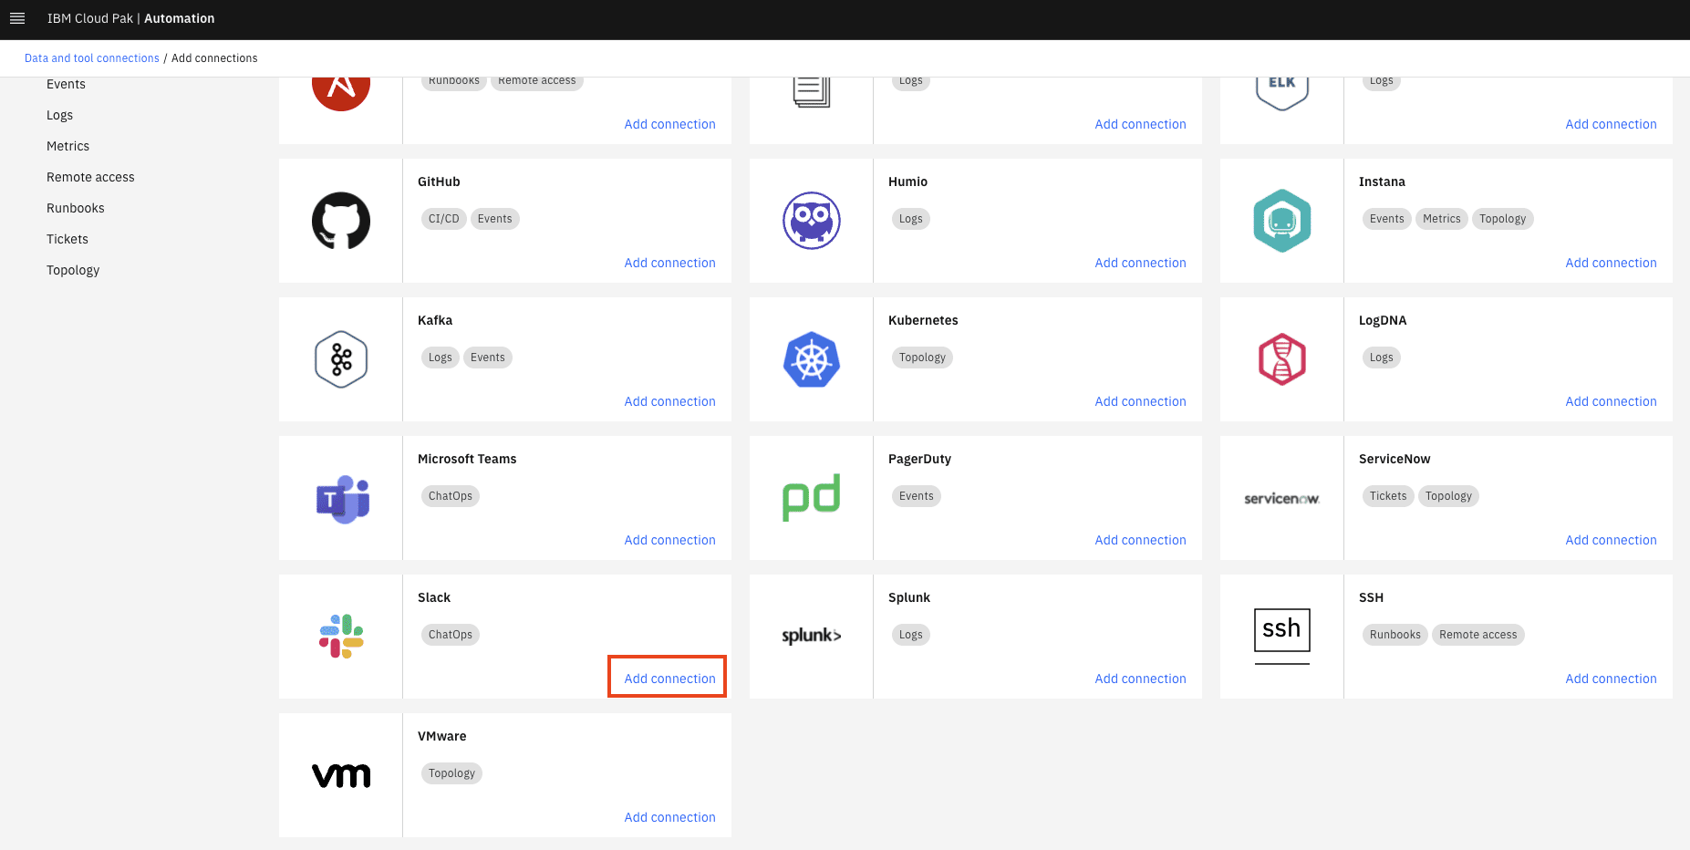Click the IBM Cloud Pak Automation title
This screenshot has width=1690, height=850.
pyautogui.click(x=131, y=18)
